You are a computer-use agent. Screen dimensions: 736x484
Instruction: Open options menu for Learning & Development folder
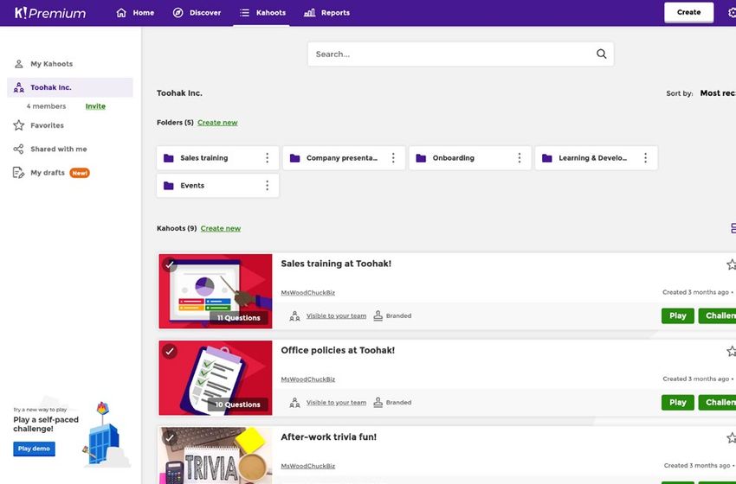pyautogui.click(x=645, y=158)
